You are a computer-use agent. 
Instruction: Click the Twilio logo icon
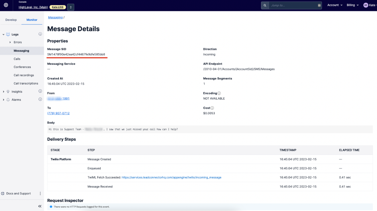point(6,5)
